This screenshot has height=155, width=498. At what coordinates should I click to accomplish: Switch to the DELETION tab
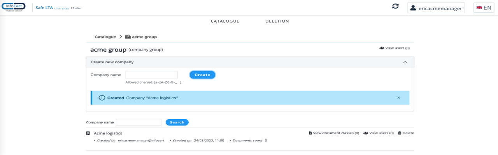coord(277,21)
